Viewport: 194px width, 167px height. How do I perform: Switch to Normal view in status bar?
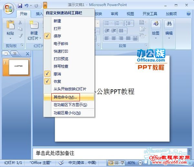(x=111, y=163)
